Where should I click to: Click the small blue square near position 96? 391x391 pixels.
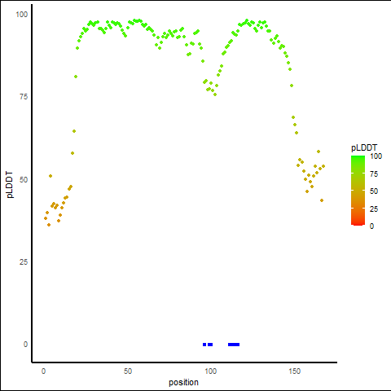pyautogui.click(x=204, y=345)
